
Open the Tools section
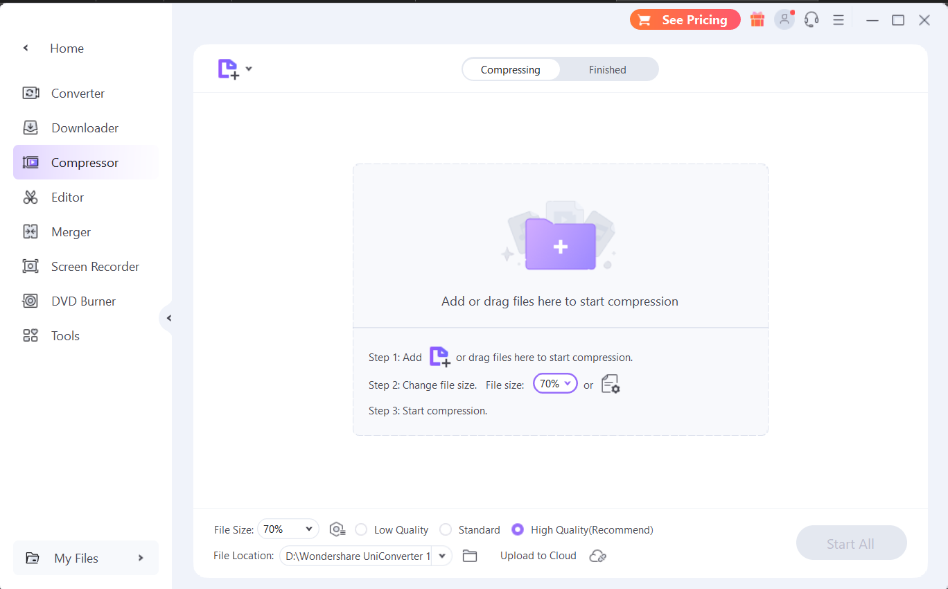tap(65, 335)
